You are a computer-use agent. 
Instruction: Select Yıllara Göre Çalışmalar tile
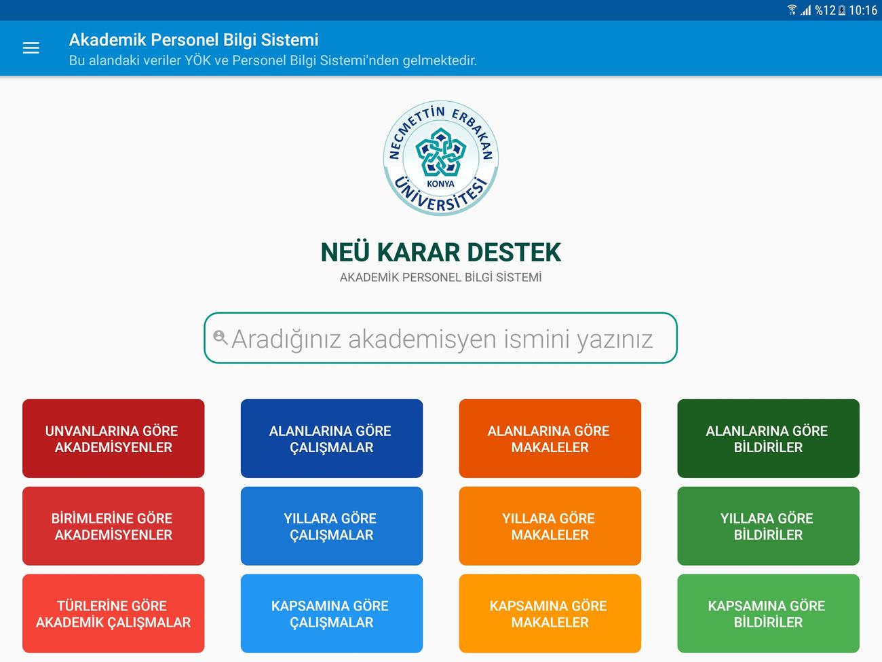tap(332, 526)
